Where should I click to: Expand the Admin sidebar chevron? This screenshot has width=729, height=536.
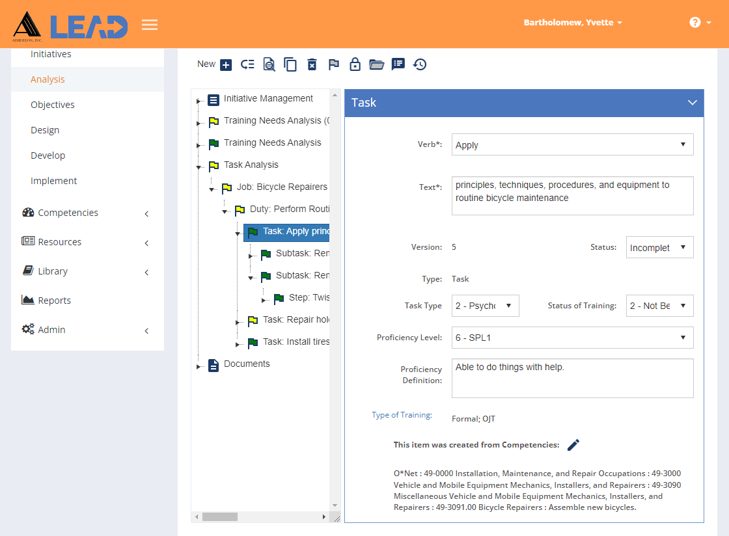[146, 330]
